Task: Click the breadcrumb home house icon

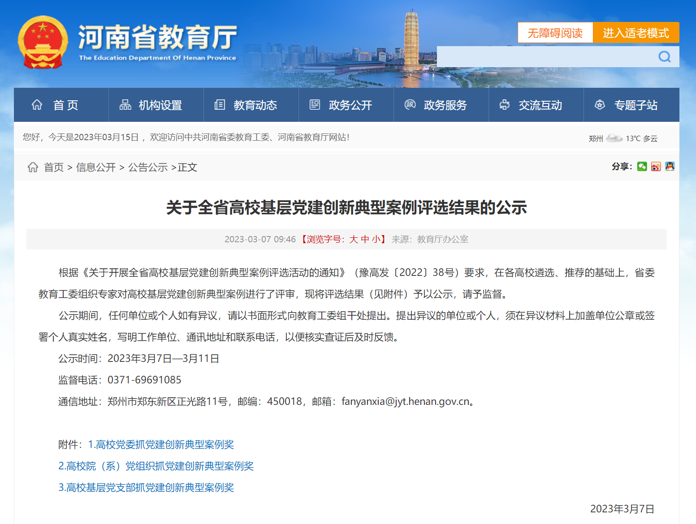Action: point(33,167)
